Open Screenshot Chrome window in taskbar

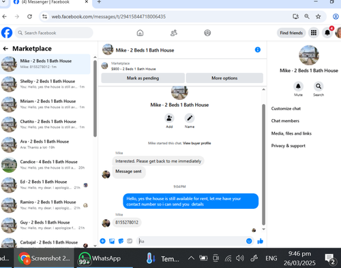[44, 258]
